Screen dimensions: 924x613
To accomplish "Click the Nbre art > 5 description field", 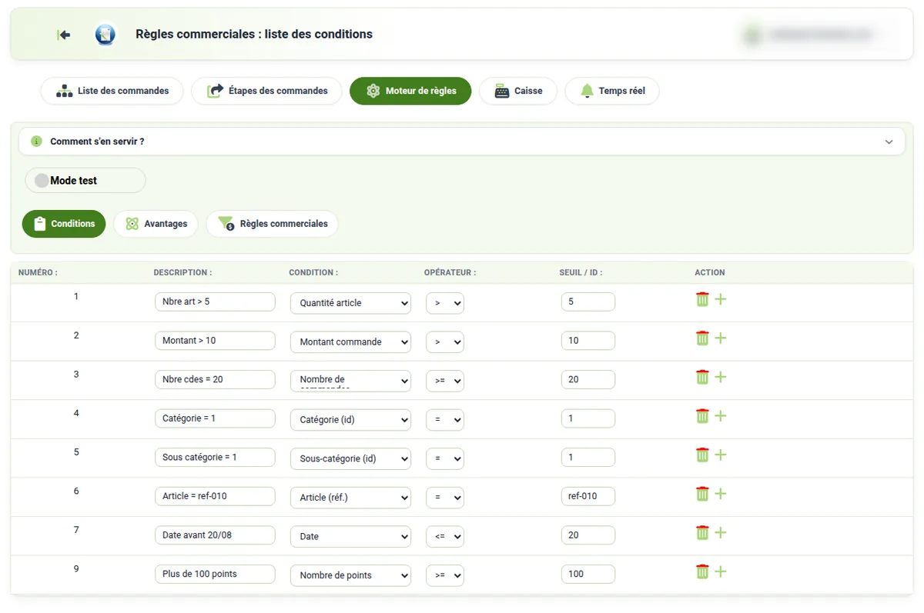I will (x=215, y=302).
